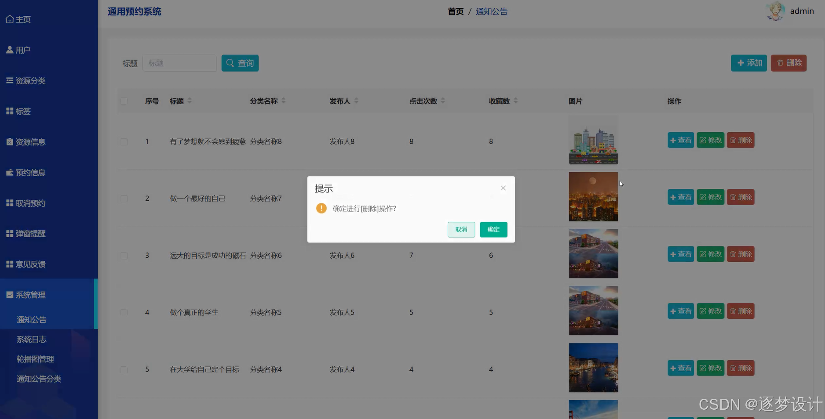Viewport: 825px width, 419px height.
Task: Open the image thumbnail in row 4
Action: point(593,311)
